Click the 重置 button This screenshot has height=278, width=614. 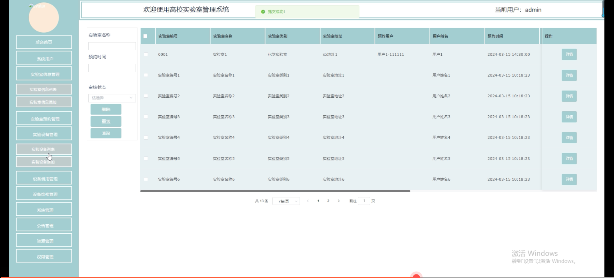[106, 121]
